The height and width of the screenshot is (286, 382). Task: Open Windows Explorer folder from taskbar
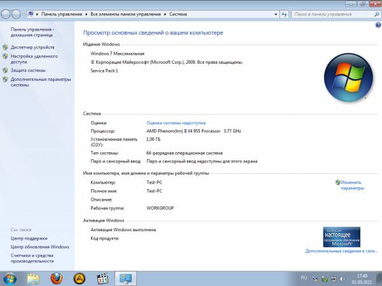coord(33,279)
